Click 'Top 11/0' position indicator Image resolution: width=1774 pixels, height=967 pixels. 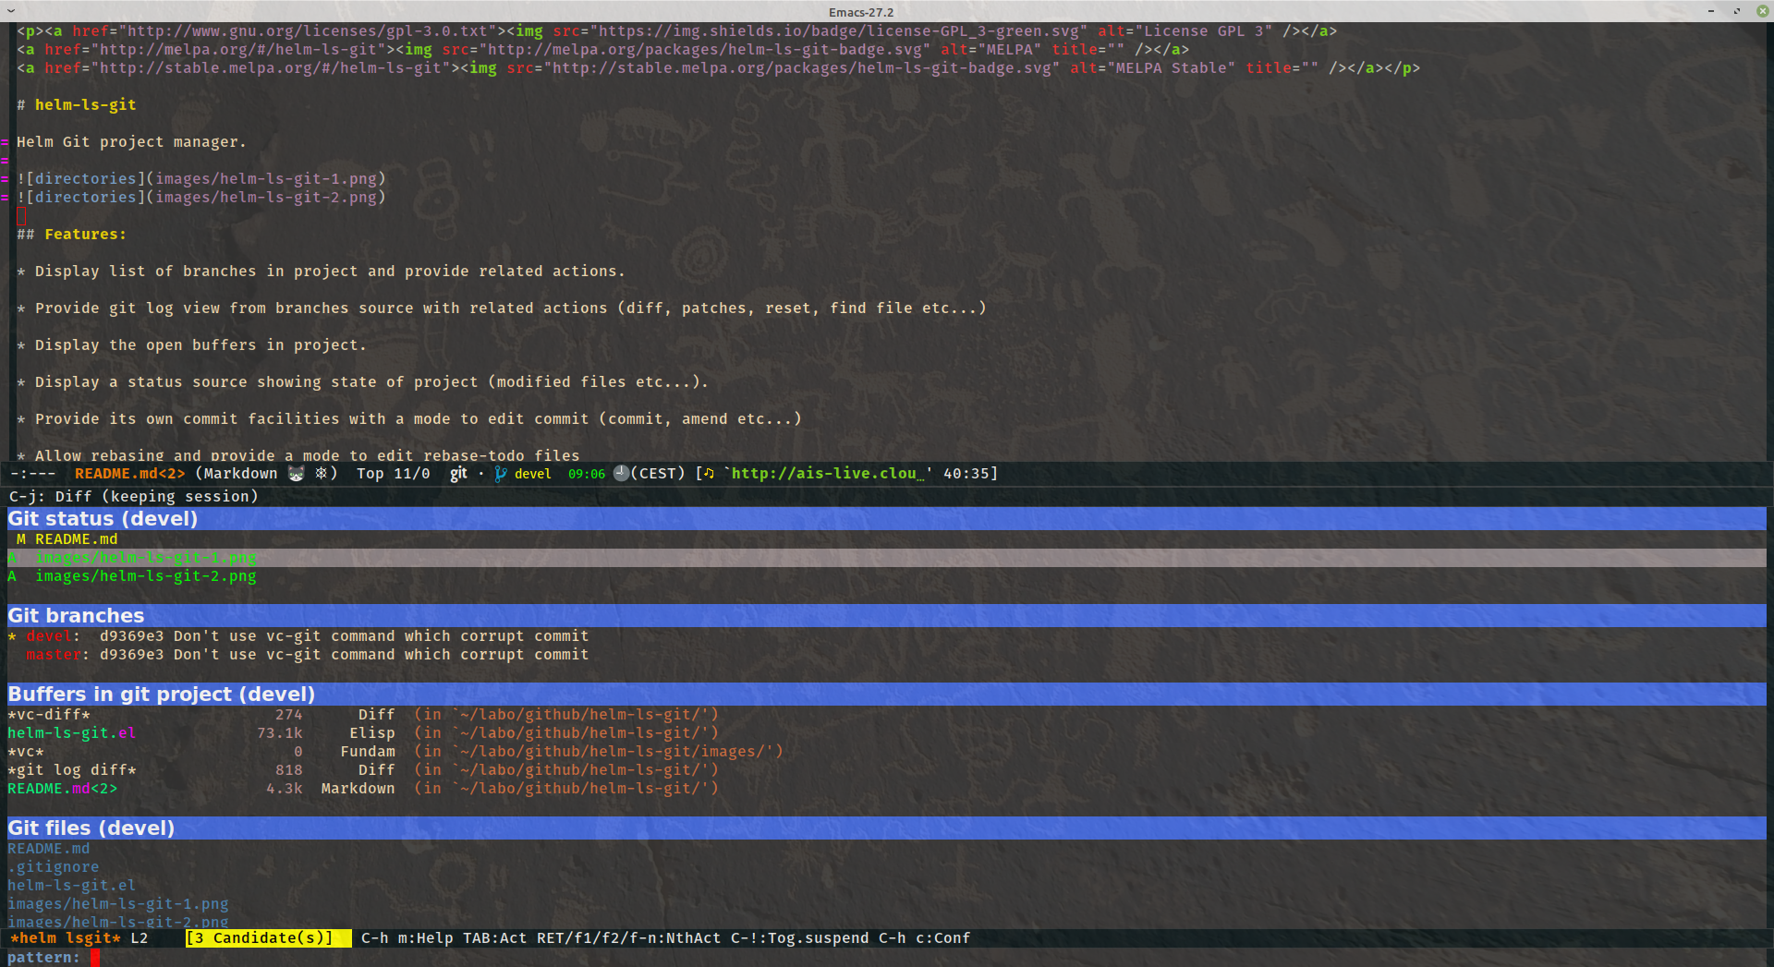(x=394, y=474)
